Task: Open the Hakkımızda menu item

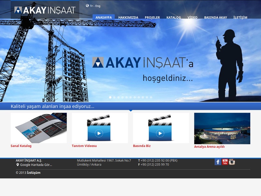Action: pyautogui.click(x=128, y=17)
